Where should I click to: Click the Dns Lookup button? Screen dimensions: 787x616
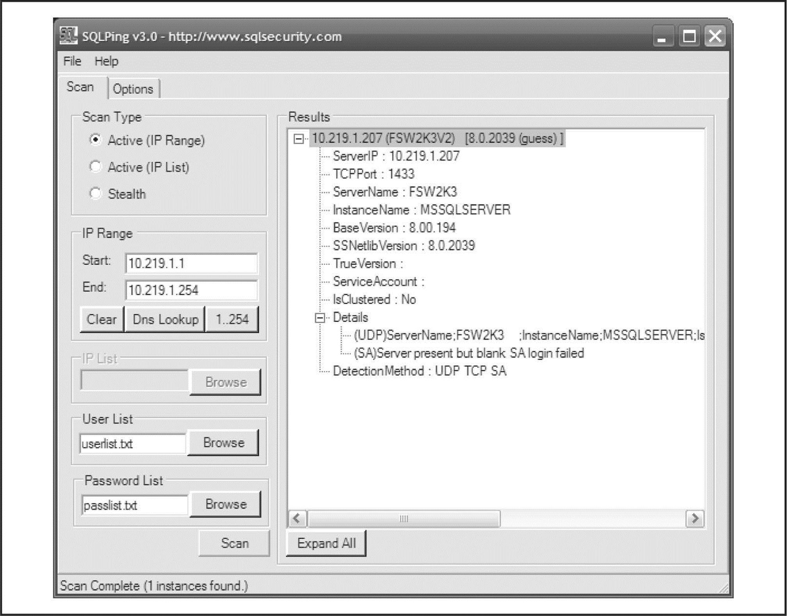(x=165, y=319)
